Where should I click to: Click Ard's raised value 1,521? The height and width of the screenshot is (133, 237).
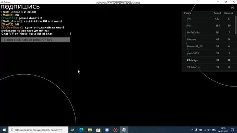pyautogui.click(x=217, y=19)
